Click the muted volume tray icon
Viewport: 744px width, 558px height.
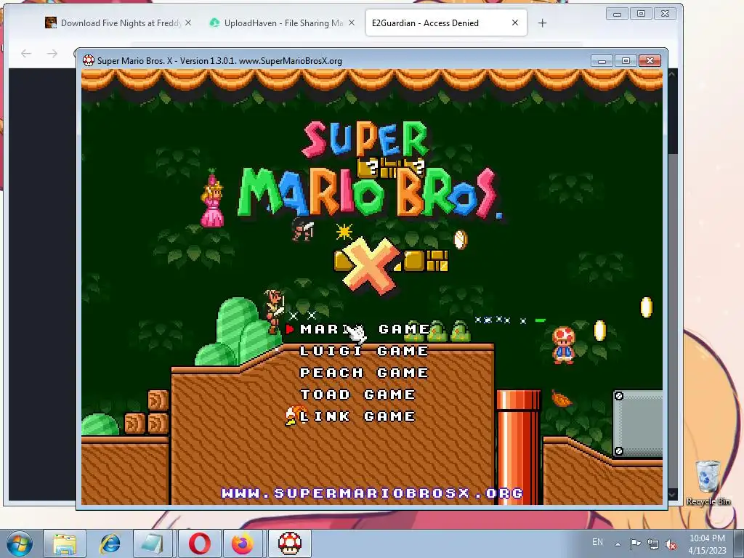pos(671,544)
